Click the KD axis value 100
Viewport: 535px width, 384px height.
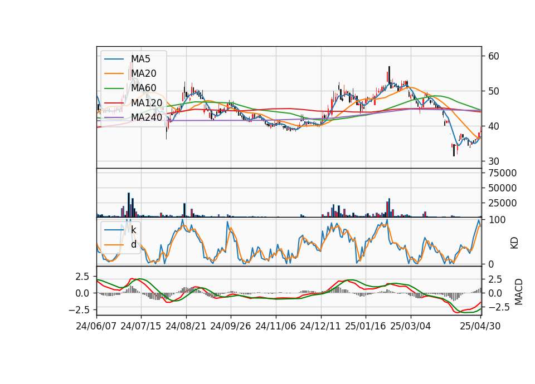coord(497,220)
